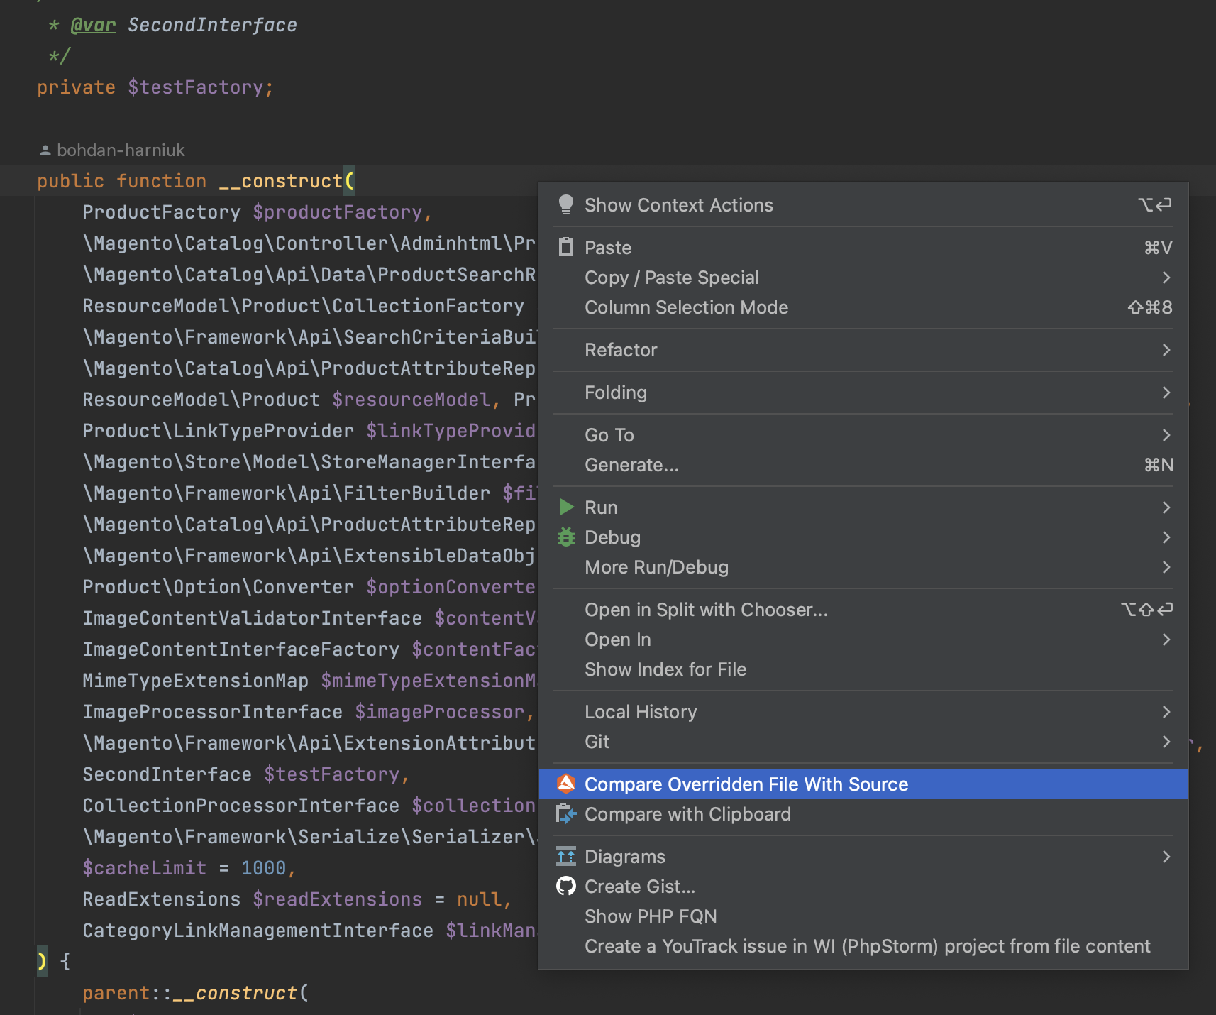Click the green Debug bug icon
The height and width of the screenshot is (1015, 1216).
[565, 537]
